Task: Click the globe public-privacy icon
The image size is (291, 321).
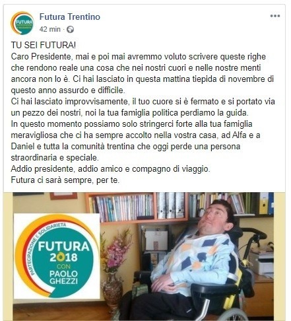Action: (70, 29)
